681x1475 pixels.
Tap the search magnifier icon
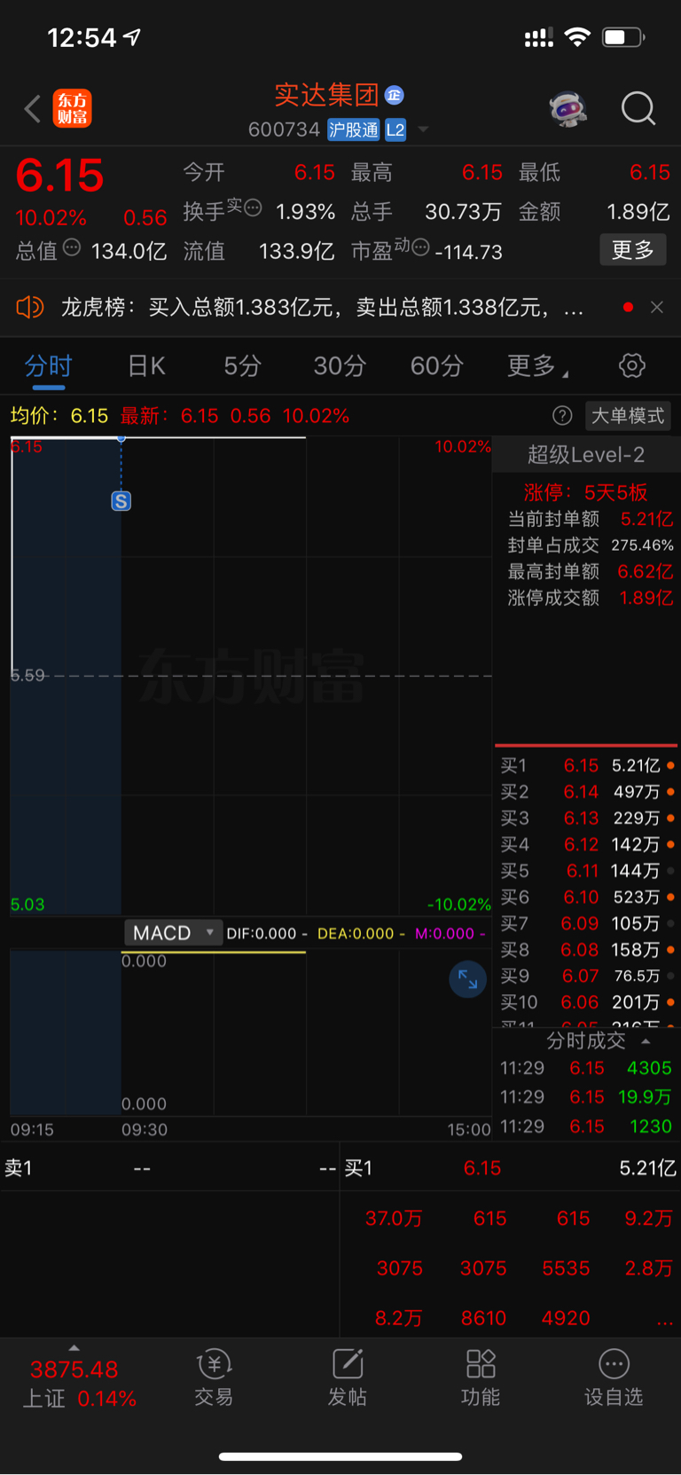(x=638, y=109)
